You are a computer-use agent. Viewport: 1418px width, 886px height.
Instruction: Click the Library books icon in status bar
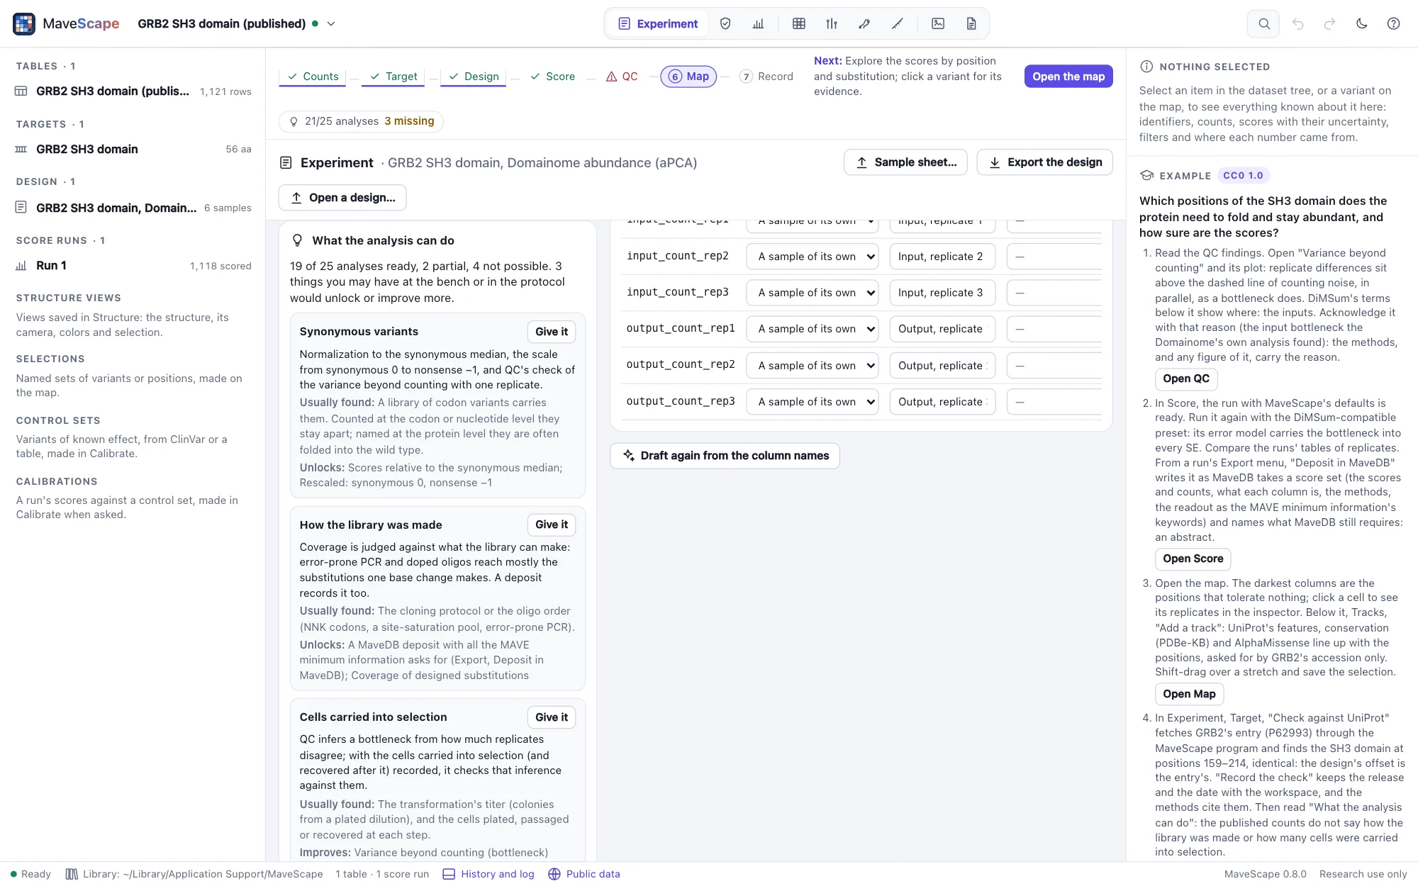point(72,874)
